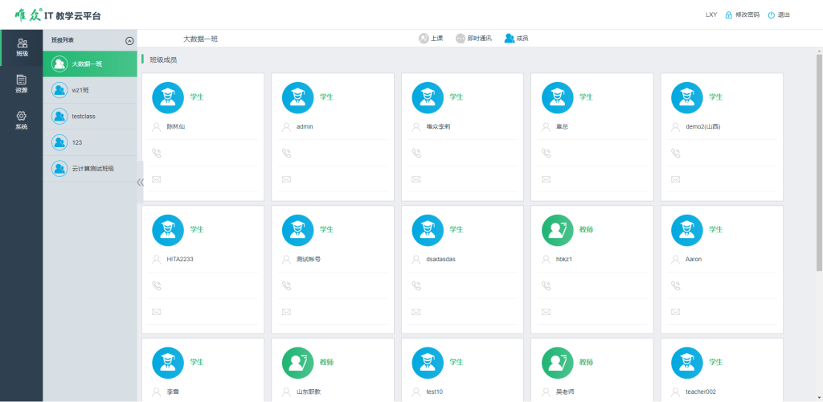Open the 资源 resources sidebar icon
This screenshot has height=402, width=823.
pos(22,84)
